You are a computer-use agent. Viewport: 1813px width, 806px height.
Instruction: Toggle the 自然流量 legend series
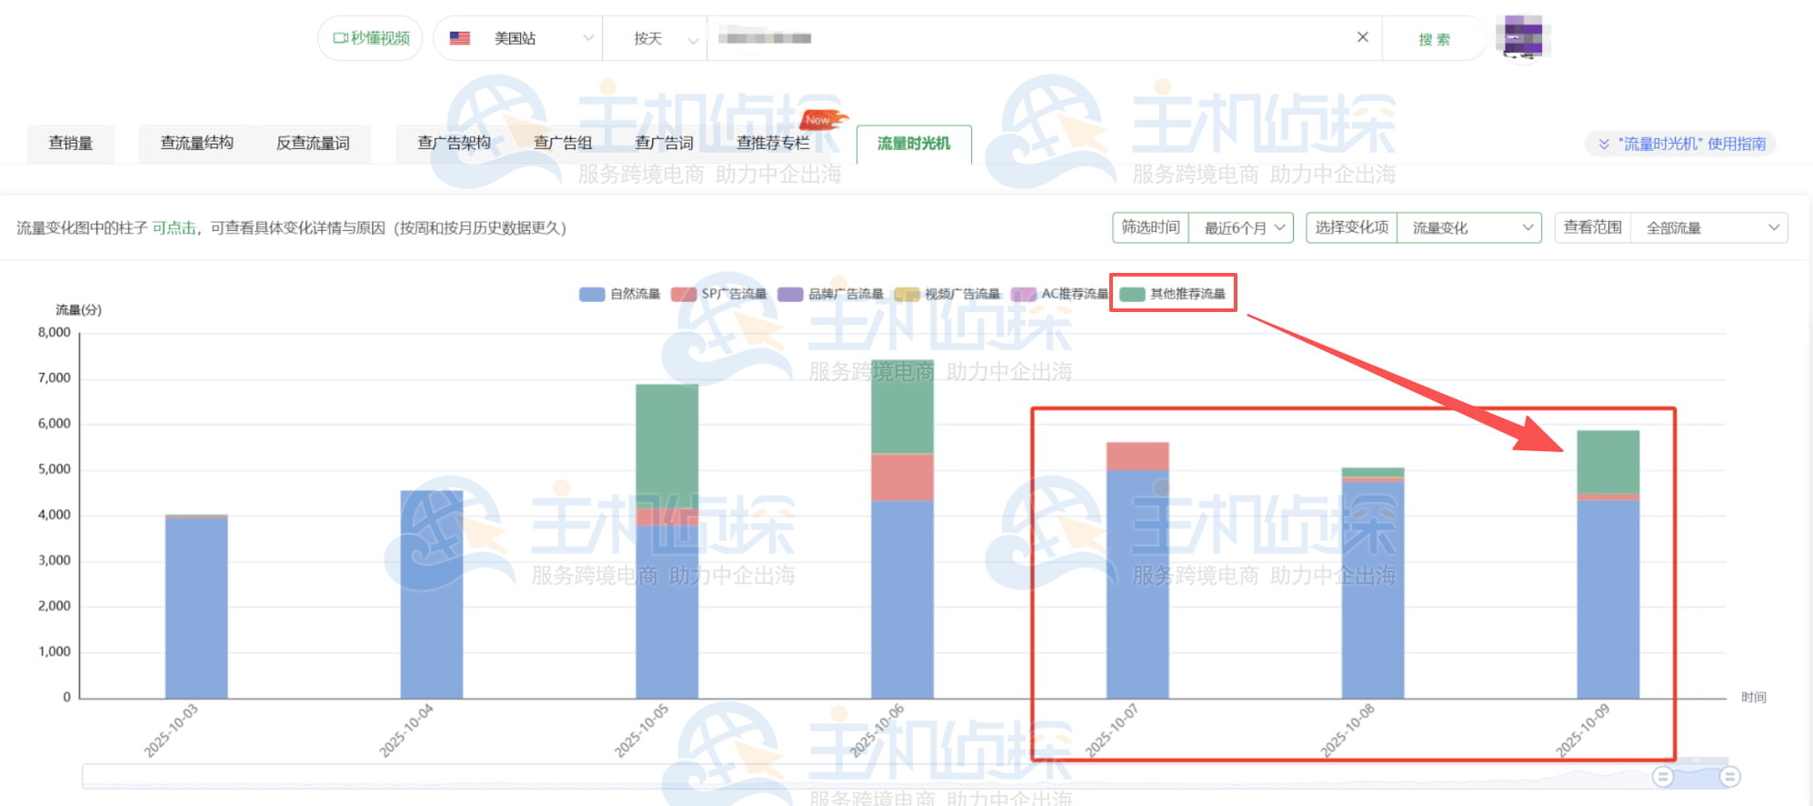[x=620, y=294]
